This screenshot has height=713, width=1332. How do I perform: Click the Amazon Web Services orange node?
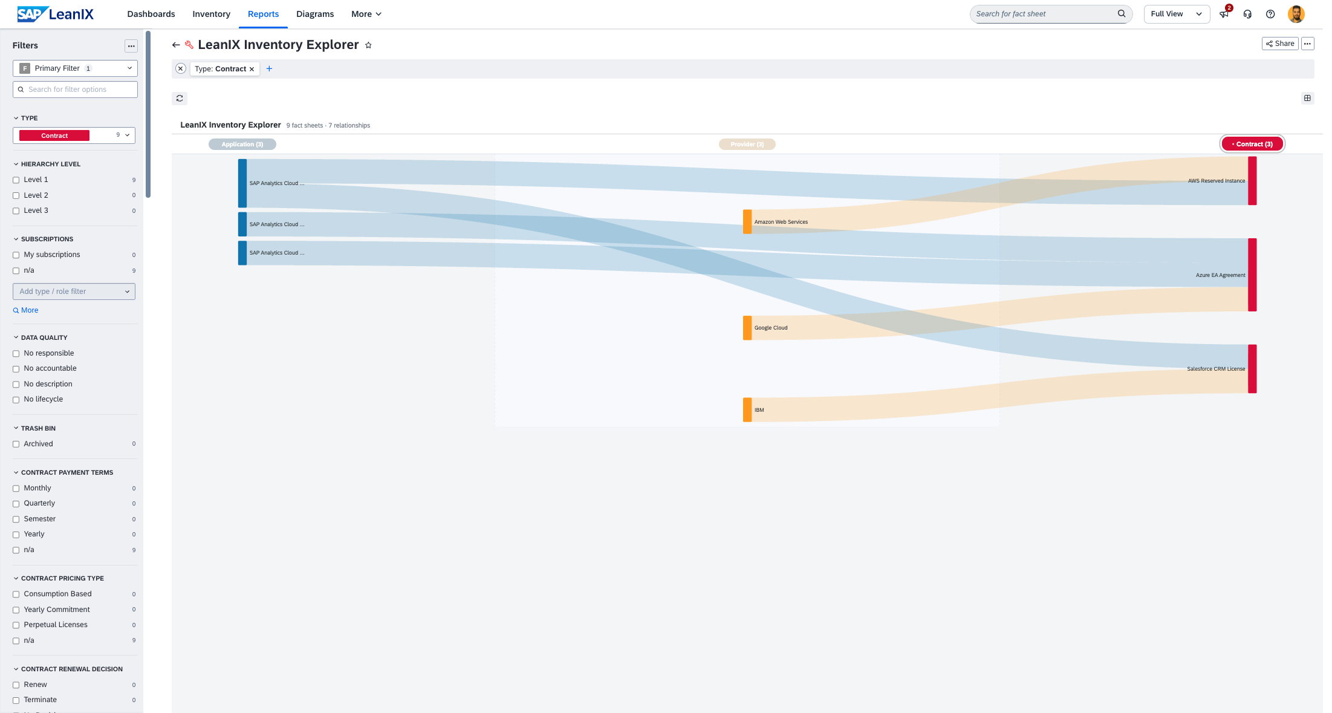[x=747, y=222]
